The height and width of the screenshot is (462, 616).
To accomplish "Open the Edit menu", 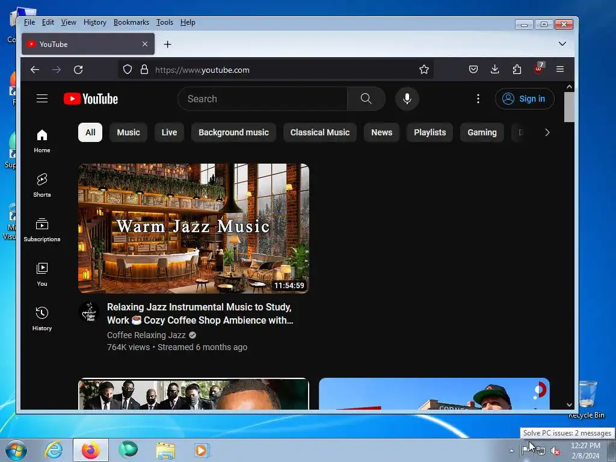I will [48, 22].
